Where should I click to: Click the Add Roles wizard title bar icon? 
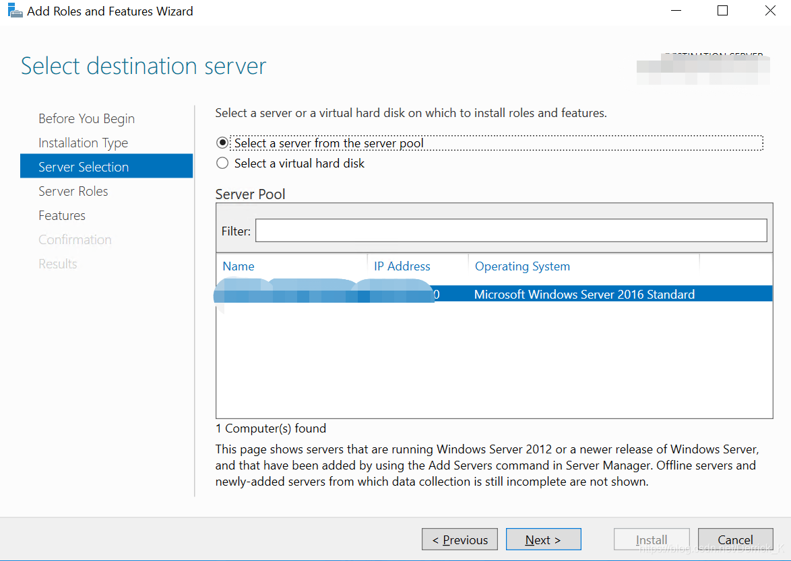click(x=15, y=11)
